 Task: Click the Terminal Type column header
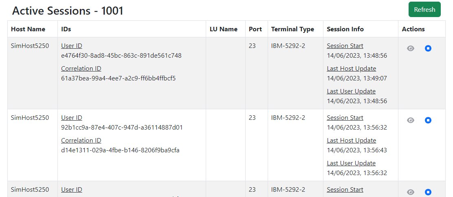pyautogui.click(x=292, y=29)
